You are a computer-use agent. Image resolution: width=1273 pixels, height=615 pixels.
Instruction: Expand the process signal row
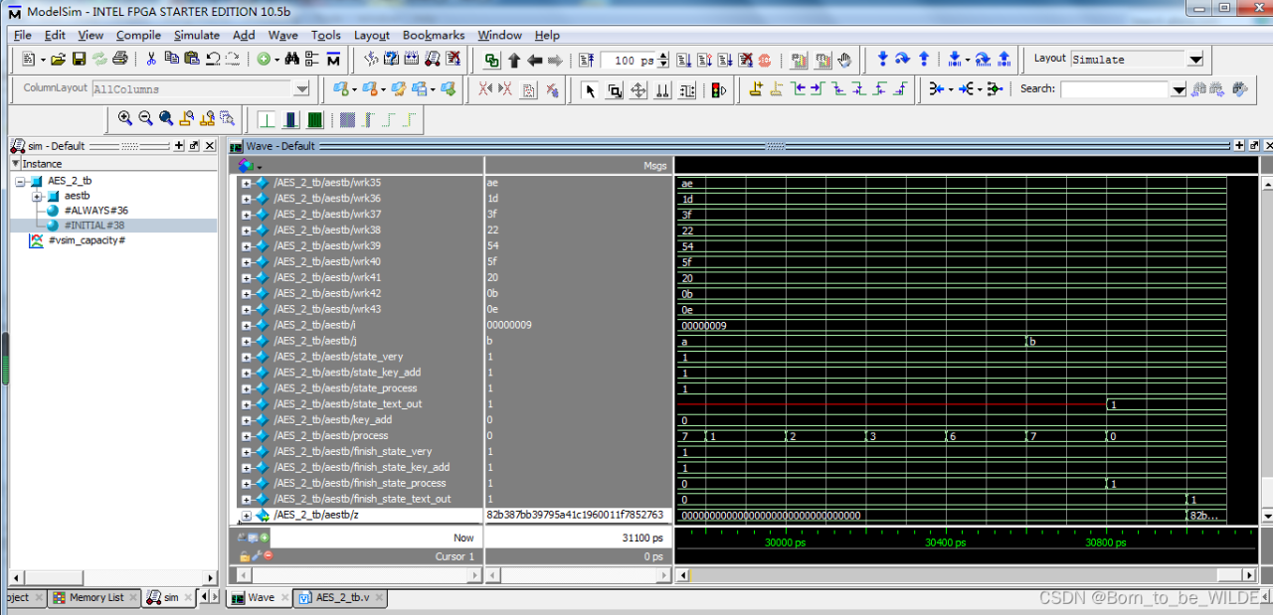coord(246,436)
